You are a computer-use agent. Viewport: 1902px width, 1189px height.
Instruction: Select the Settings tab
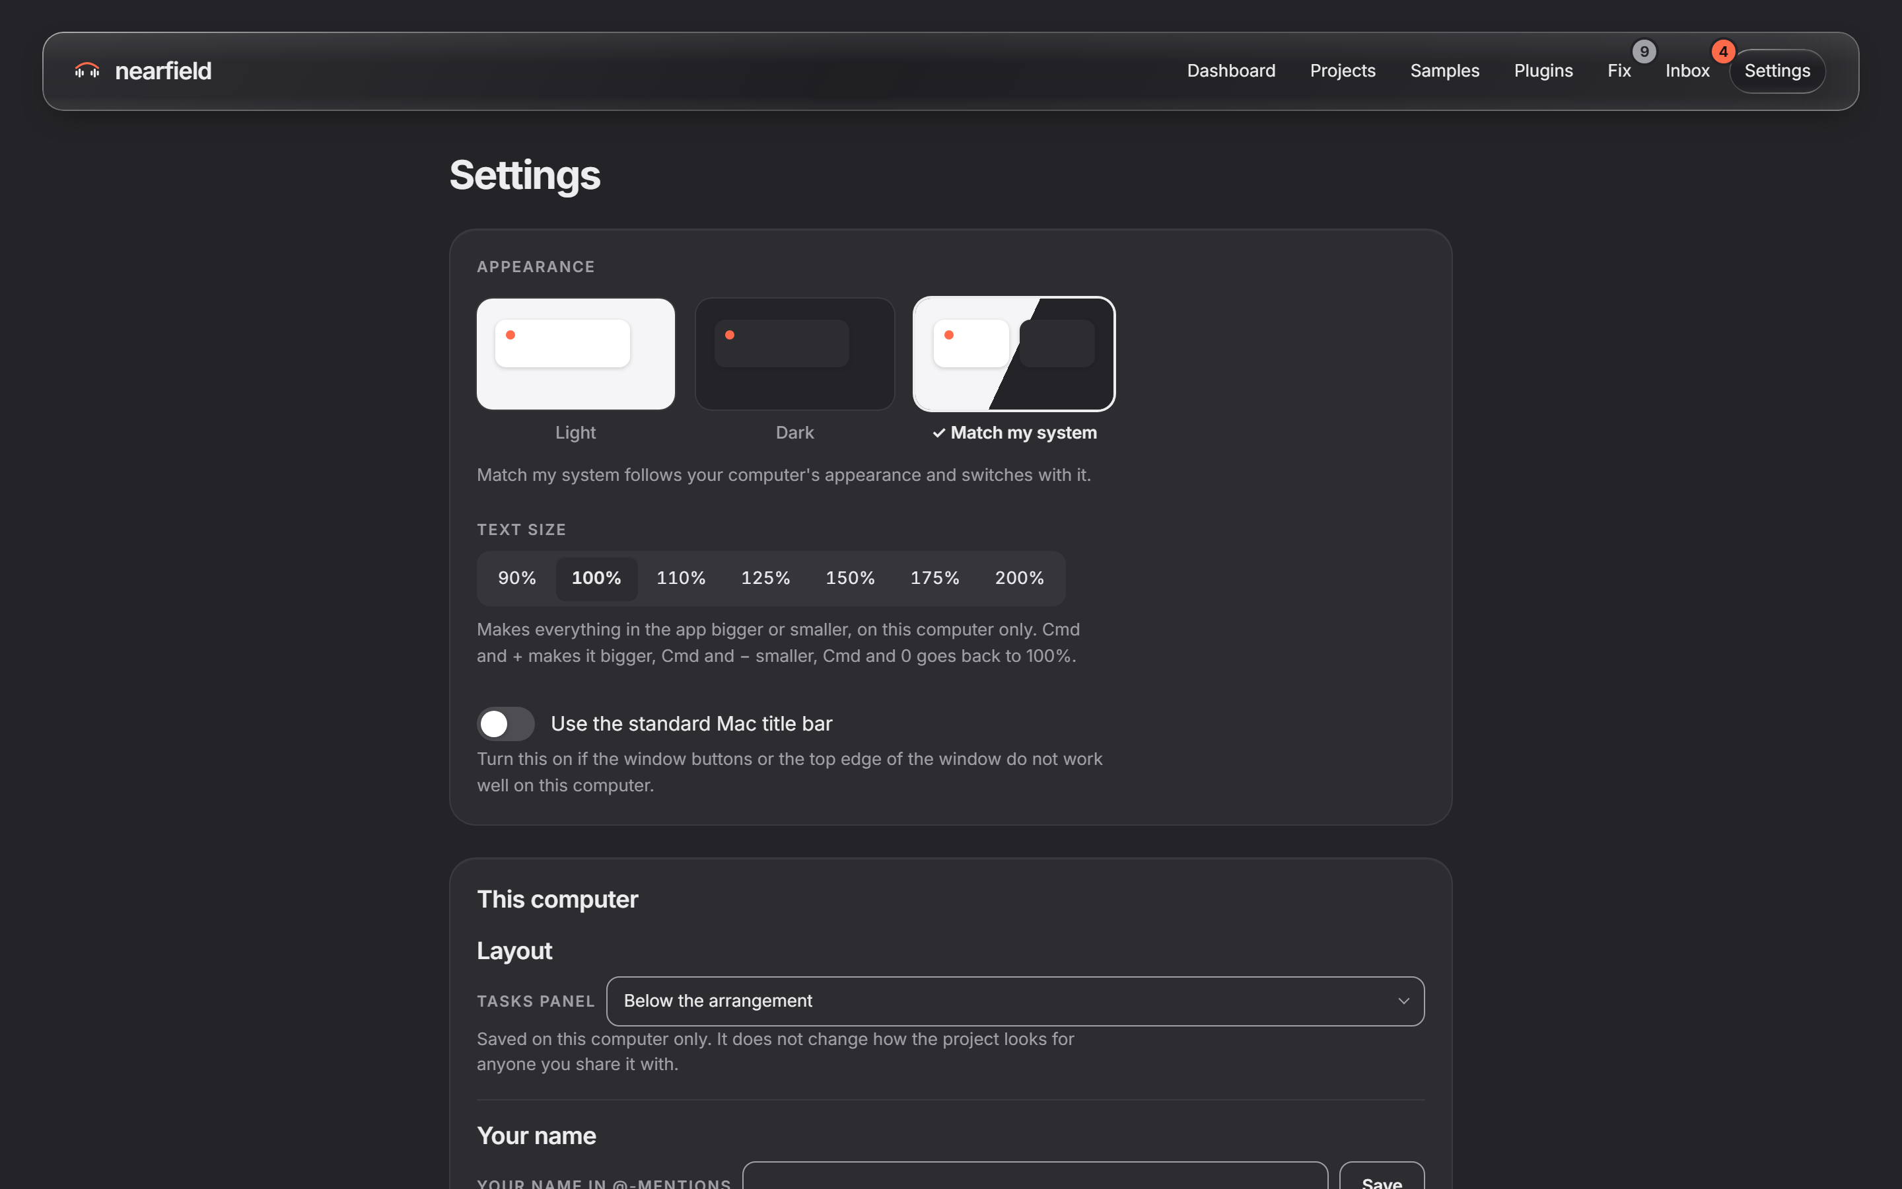(x=1777, y=71)
